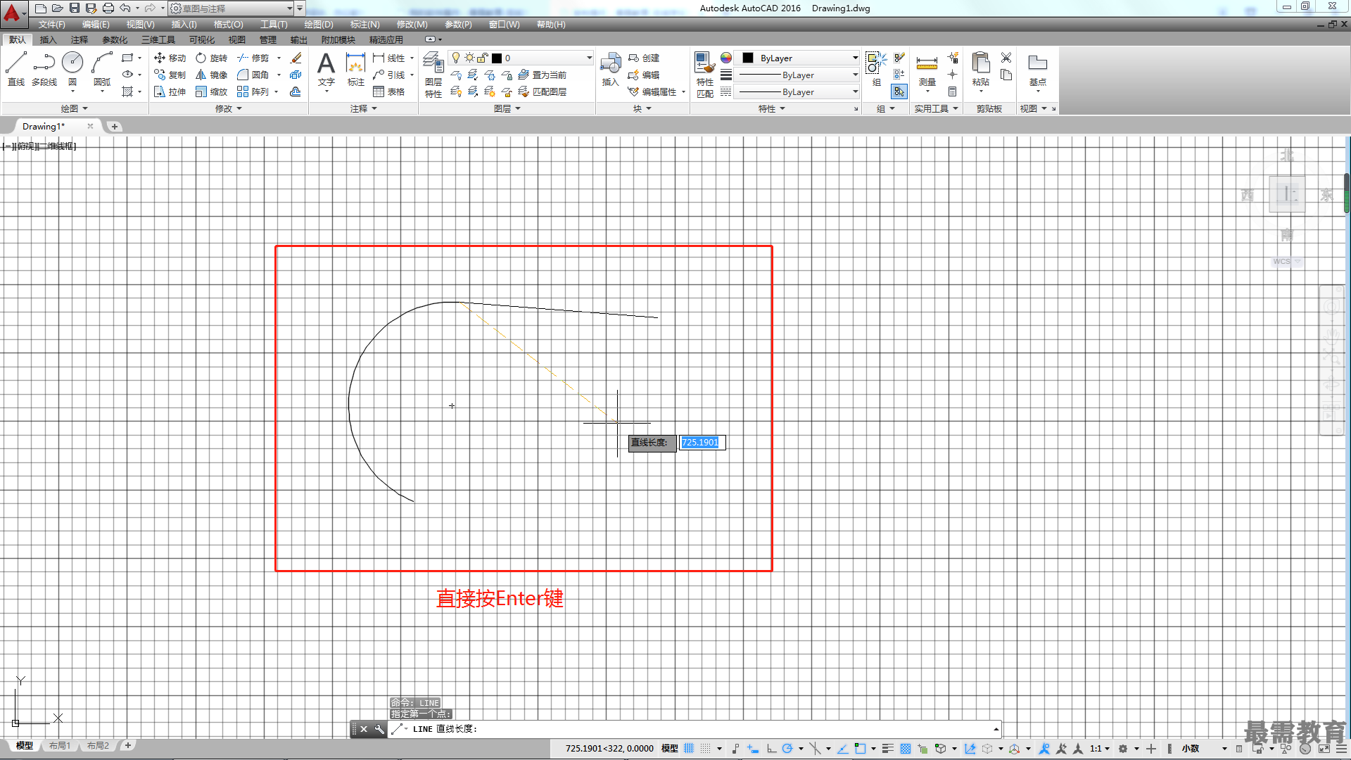Toggle group selection button in 组 panel
The width and height of the screenshot is (1351, 760).
899,91
